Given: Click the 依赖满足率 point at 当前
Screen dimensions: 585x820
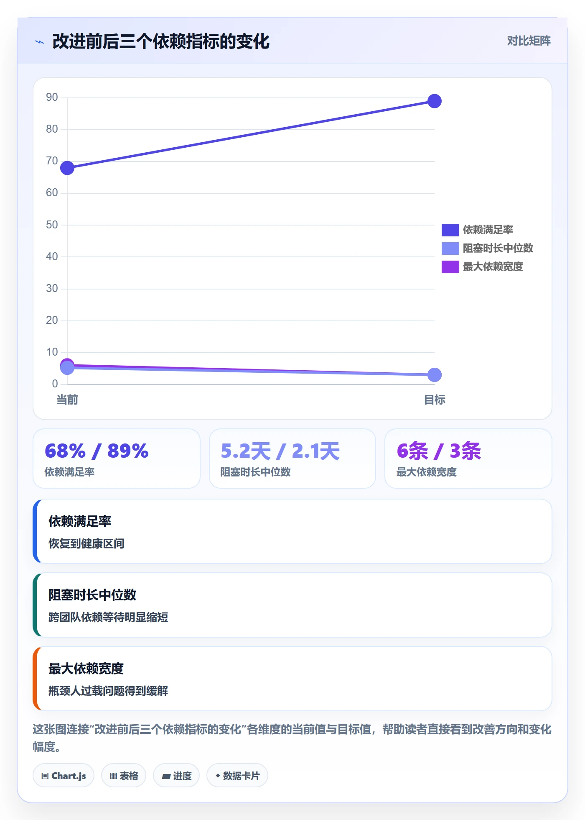Looking at the screenshot, I should pos(67,168).
